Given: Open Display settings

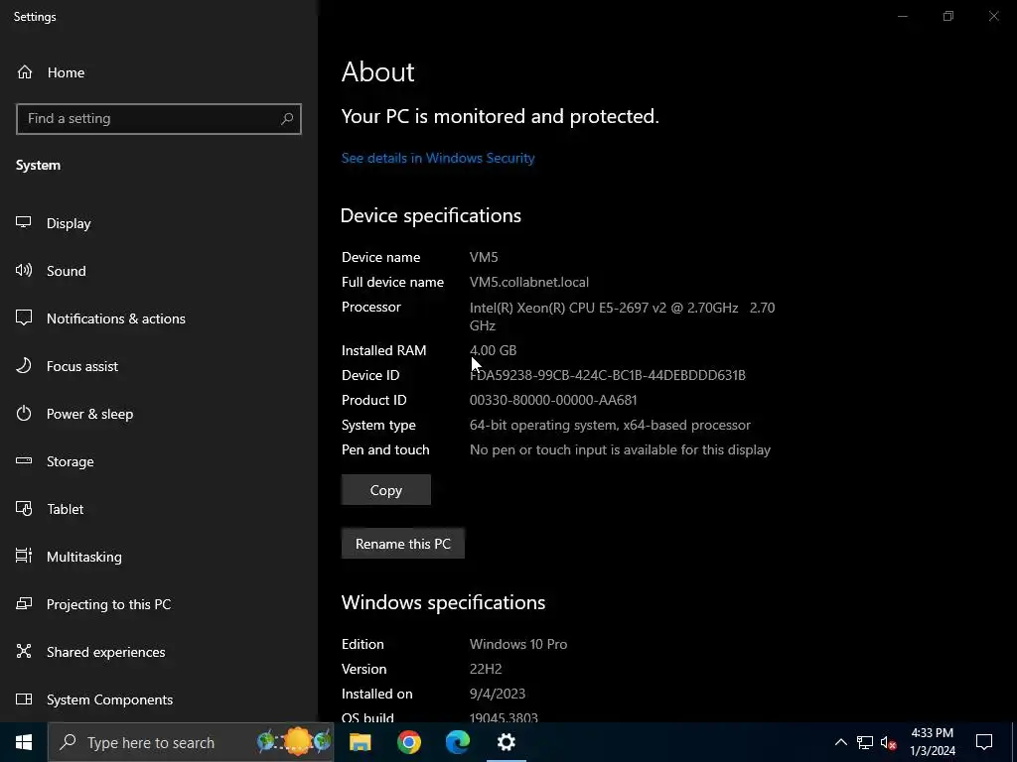Looking at the screenshot, I should pyautogui.click(x=54, y=223).
